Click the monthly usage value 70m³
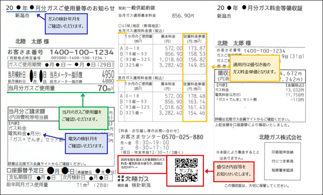Viewport: 323px width, 195px height. 105,88
